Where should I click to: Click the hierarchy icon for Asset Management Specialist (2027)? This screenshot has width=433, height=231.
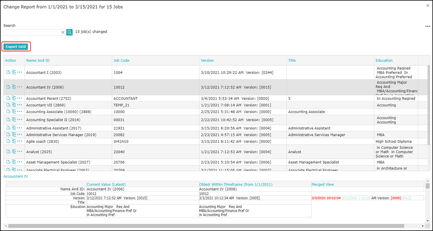14,162
